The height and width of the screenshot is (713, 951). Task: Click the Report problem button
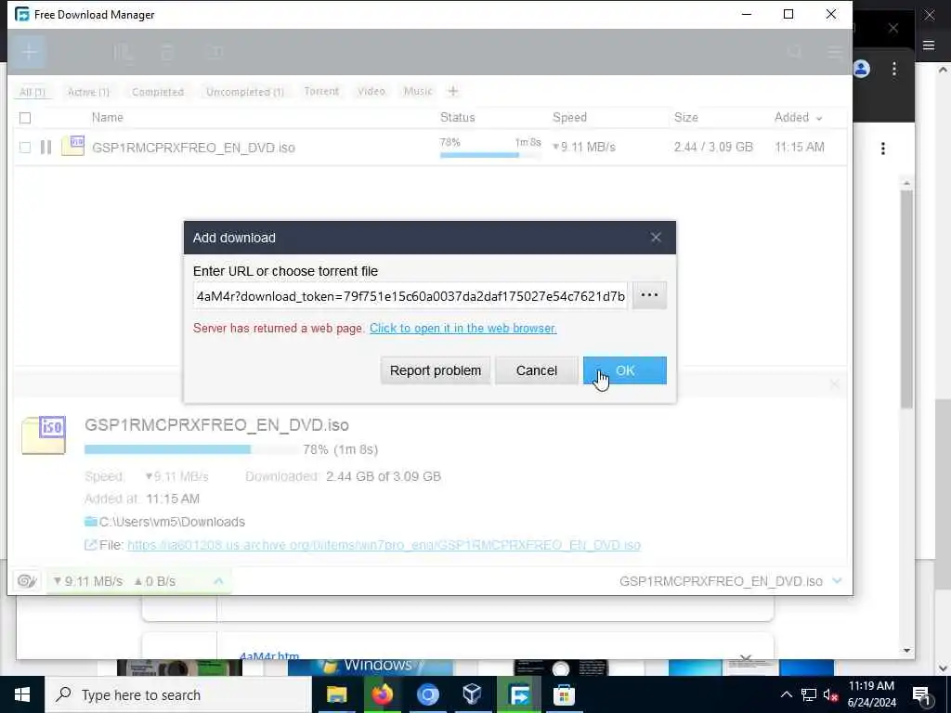[x=435, y=370]
